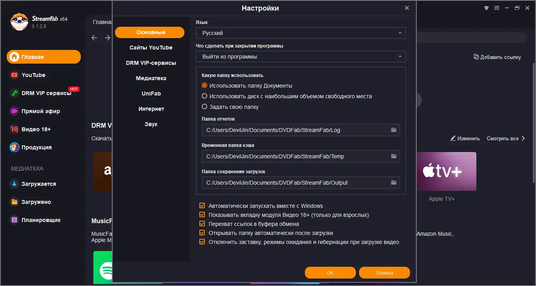Switch to the Сайты YouTube settings tab
The image size is (536, 286).
151,48
